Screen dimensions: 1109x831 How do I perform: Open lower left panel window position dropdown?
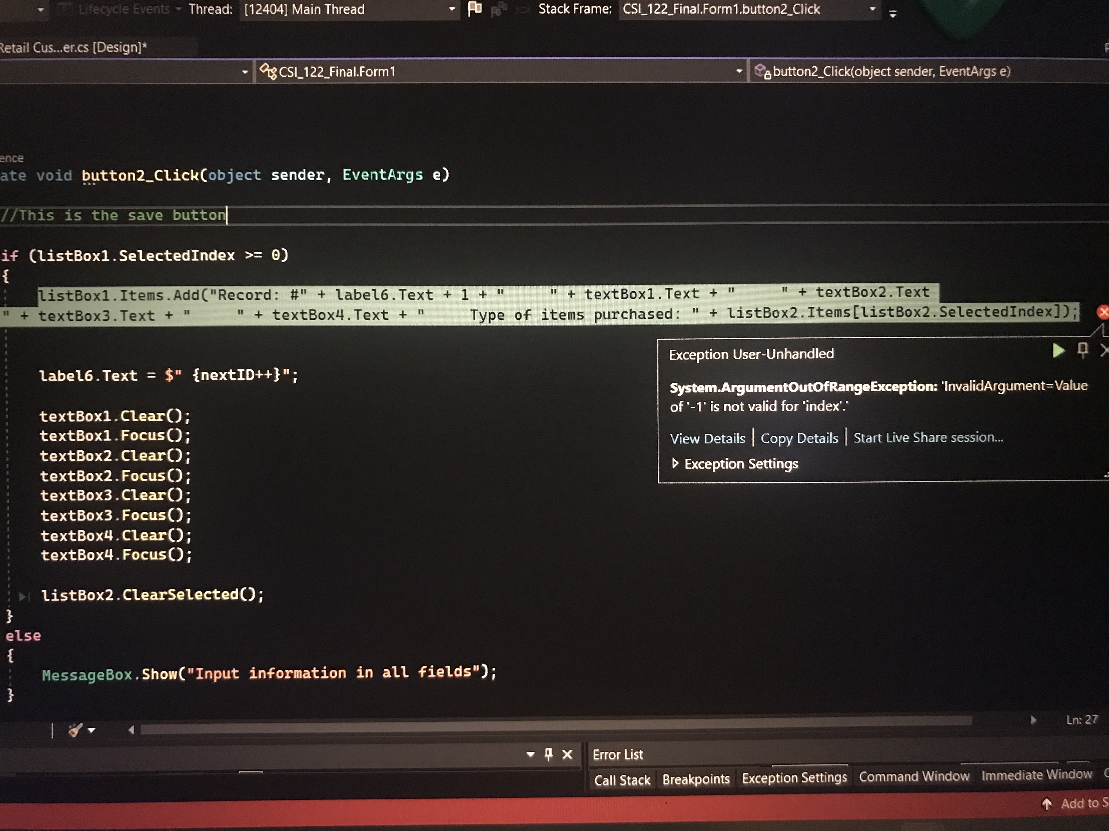pos(531,754)
